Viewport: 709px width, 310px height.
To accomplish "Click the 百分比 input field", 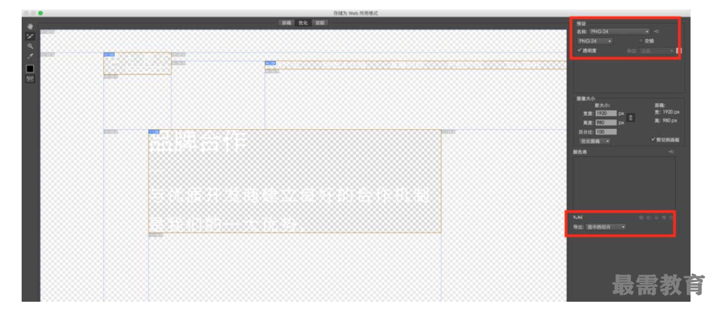I will (x=606, y=132).
